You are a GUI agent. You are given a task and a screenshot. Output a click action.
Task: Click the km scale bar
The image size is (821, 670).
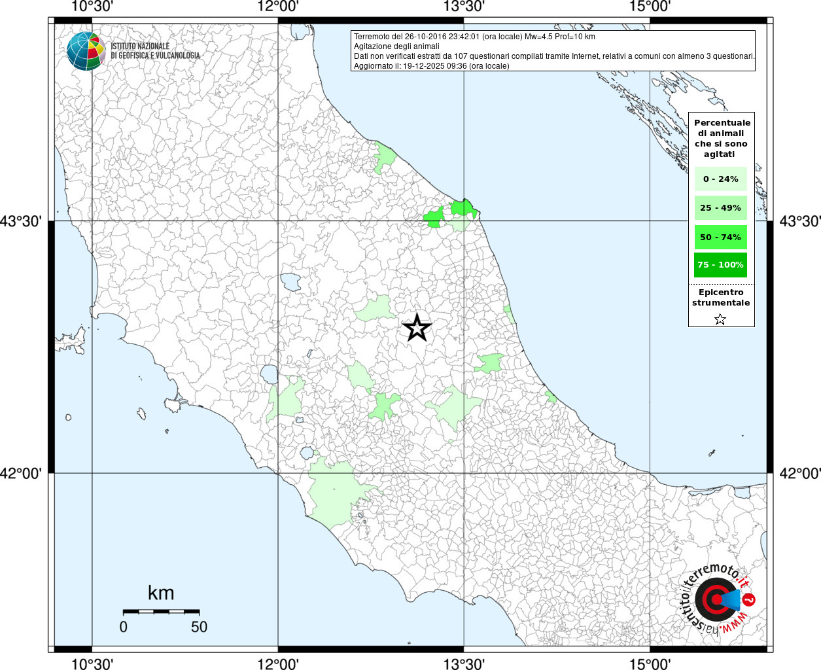point(161,611)
